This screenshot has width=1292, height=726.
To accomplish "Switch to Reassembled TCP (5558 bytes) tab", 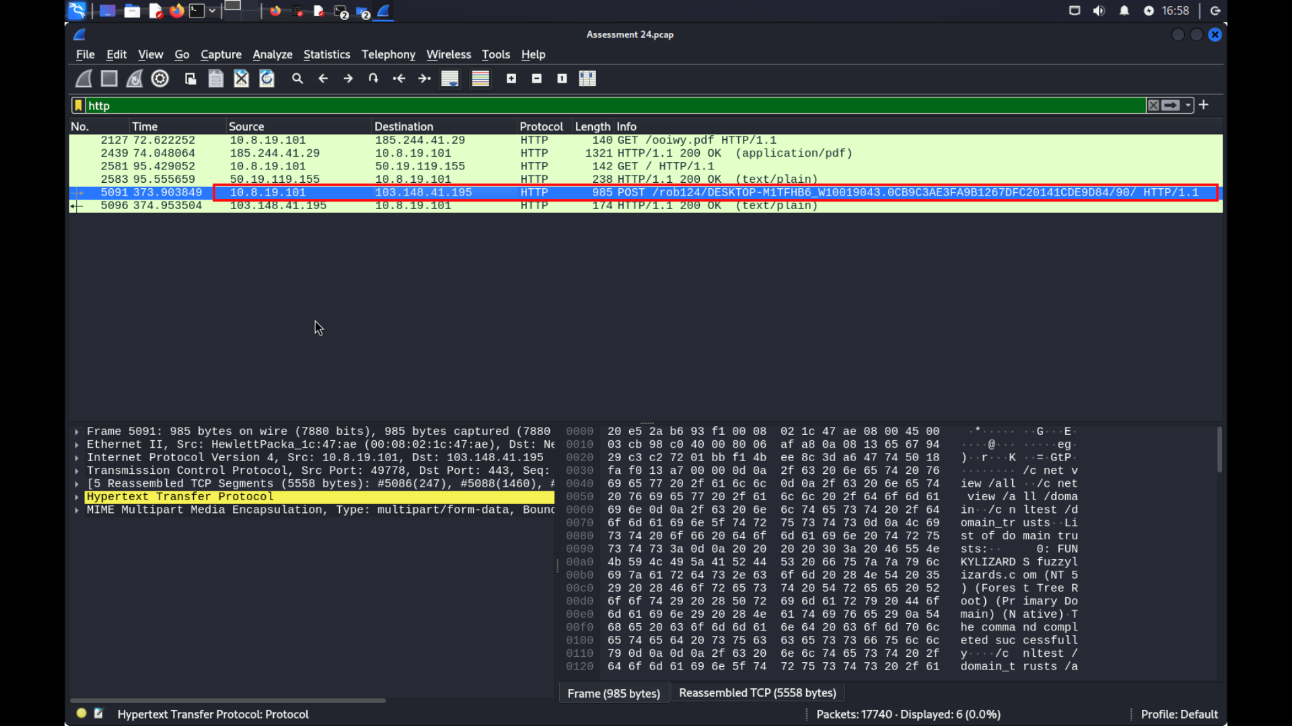I will (757, 693).
